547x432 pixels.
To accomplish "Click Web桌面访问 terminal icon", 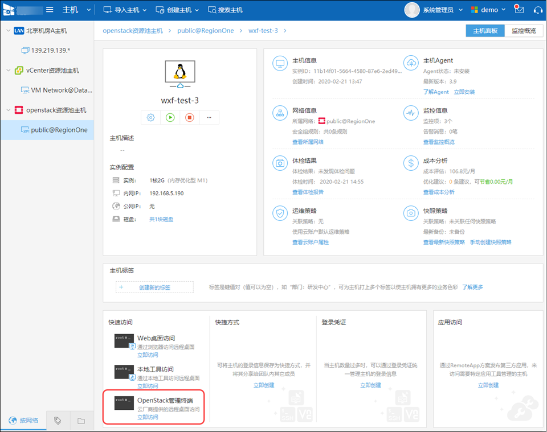I will 124,341.
